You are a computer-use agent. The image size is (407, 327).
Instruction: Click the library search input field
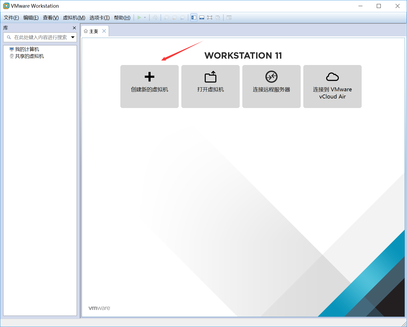(40, 37)
